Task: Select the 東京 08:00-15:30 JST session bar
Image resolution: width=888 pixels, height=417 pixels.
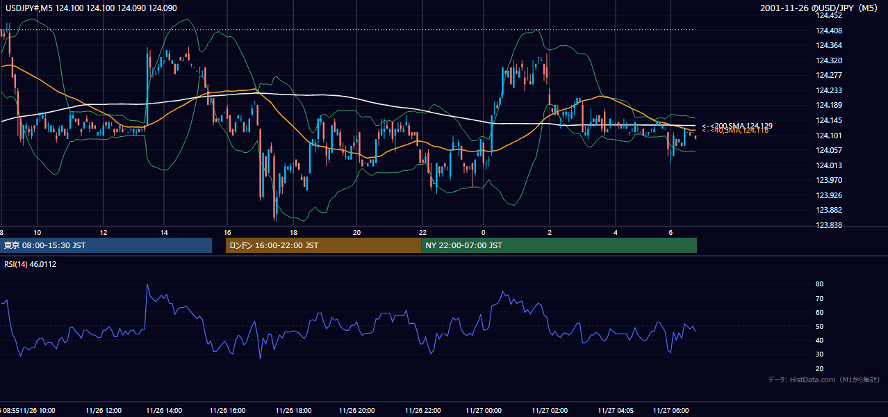Action: tap(106, 245)
